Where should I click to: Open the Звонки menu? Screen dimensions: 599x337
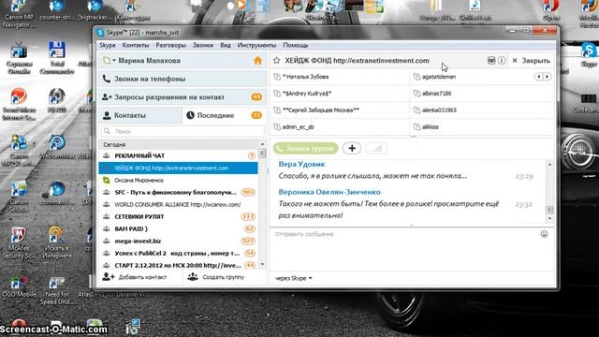coord(203,45)
